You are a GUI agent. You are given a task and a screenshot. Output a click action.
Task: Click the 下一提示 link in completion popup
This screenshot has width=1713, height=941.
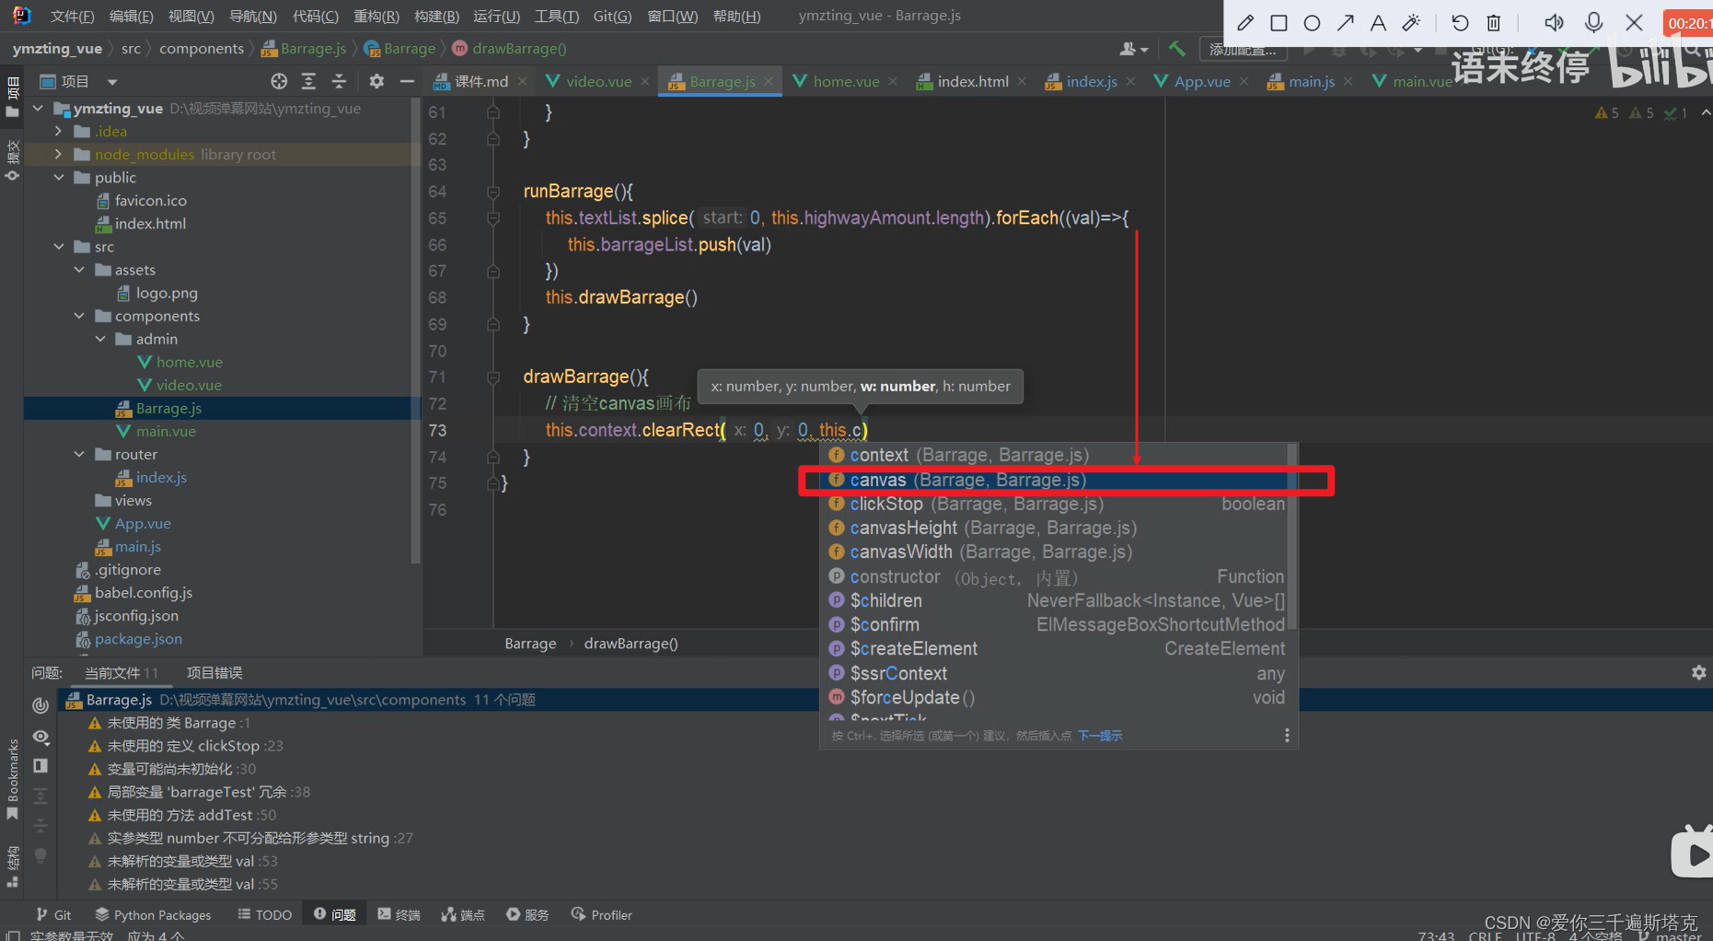point(1100,736)
